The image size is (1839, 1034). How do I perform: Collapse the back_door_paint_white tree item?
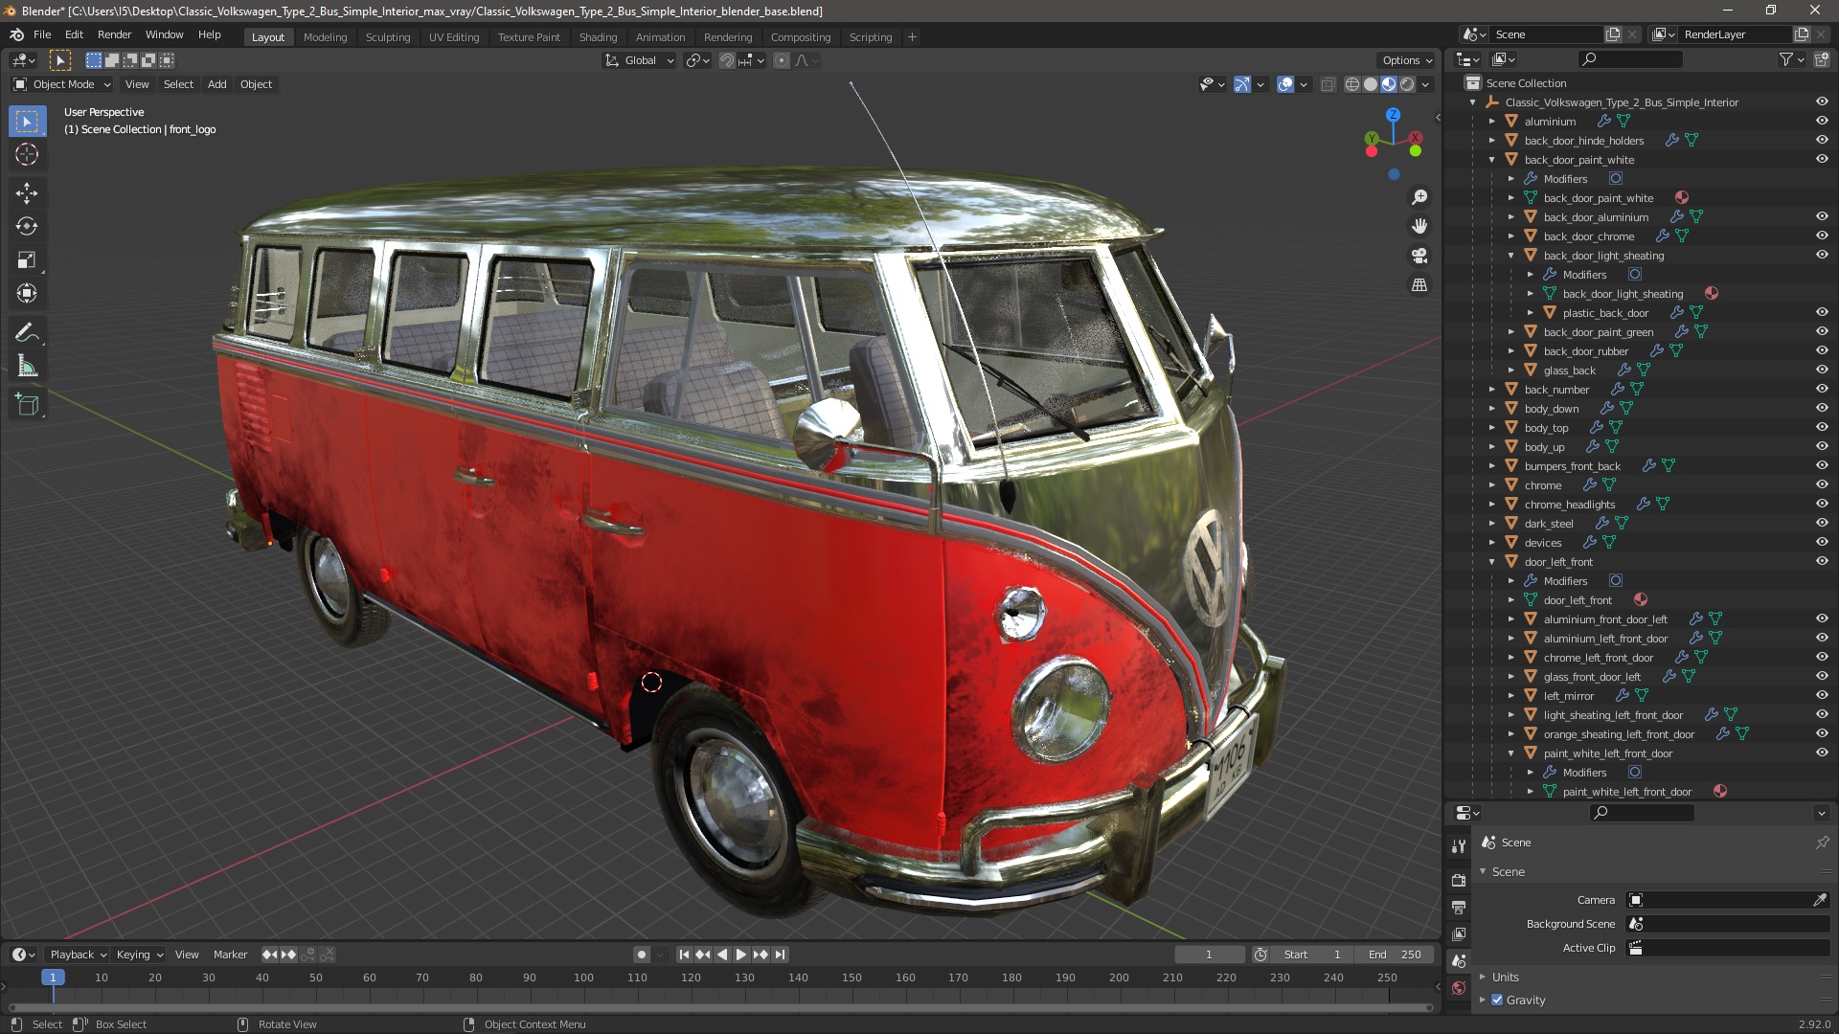pos(1492,160)
